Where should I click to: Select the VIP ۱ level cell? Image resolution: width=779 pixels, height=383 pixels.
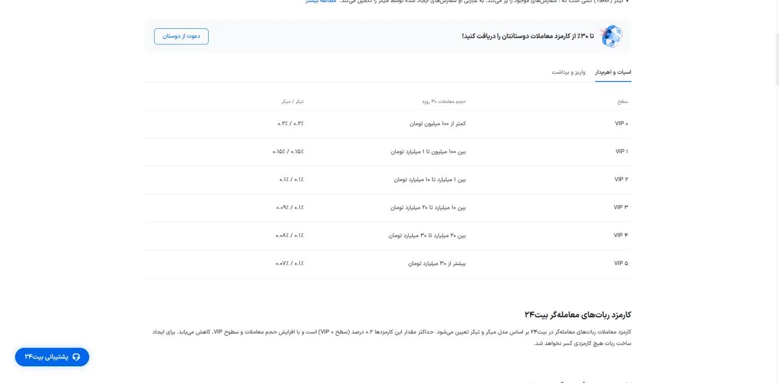pos(622,151)
